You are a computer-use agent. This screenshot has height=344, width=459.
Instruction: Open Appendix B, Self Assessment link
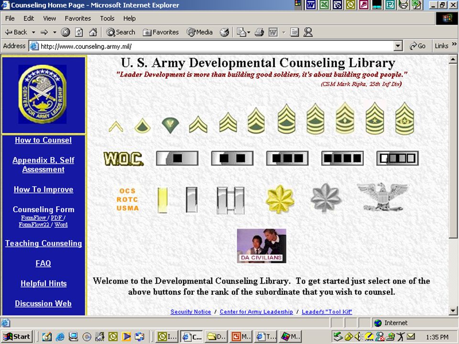[x=44, y=165]
